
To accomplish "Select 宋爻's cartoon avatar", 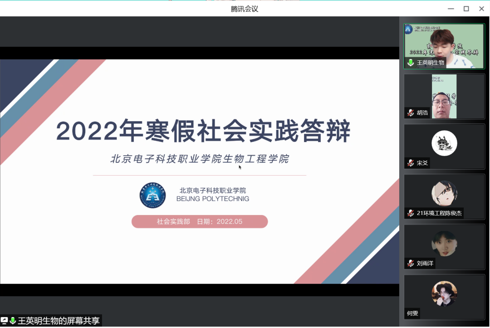I will 444,143.
